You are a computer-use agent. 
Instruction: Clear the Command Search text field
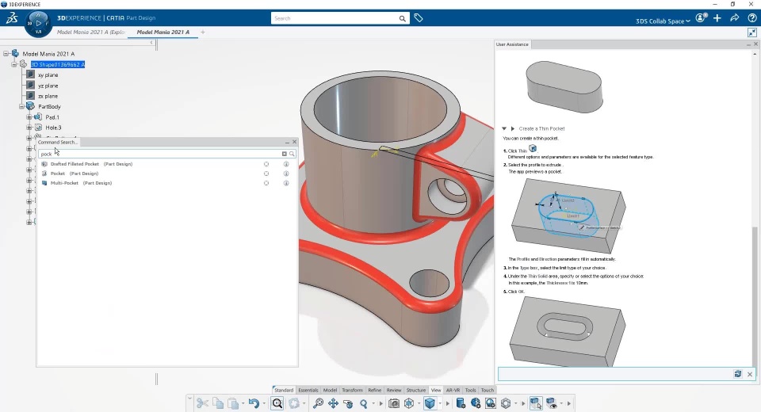point(285,154)
